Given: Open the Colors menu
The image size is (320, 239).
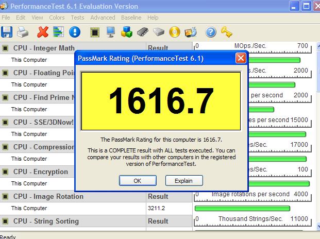Looking at the screenshot, I should coord(57,18).
